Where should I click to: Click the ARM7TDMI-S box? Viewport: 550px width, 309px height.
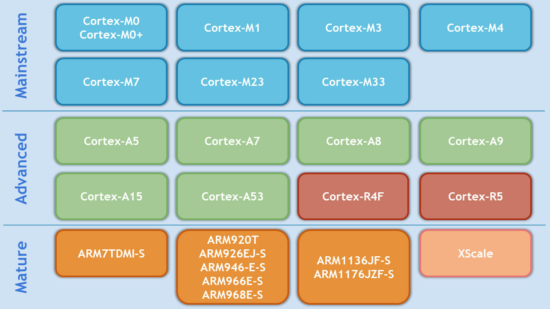111,253
